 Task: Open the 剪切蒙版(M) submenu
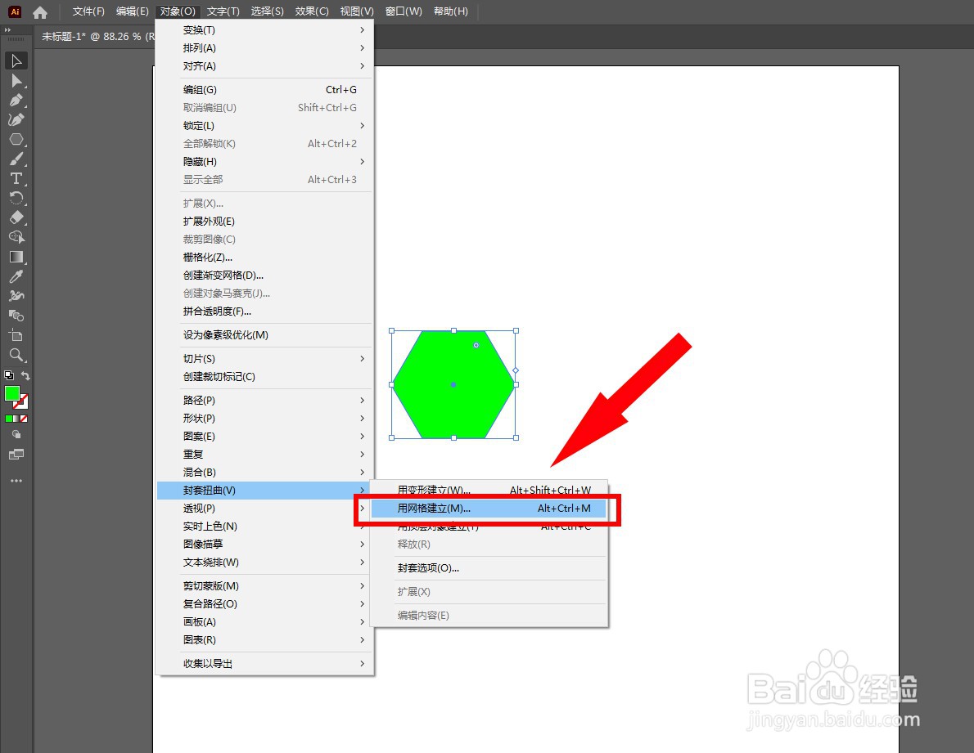tap(265, 585)
